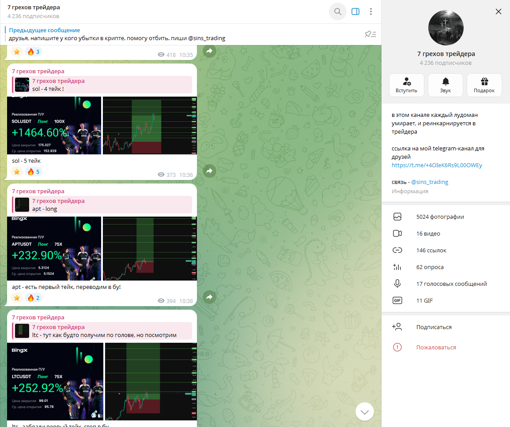Open SOLUSDT +1464.60% BingX image

54,125
